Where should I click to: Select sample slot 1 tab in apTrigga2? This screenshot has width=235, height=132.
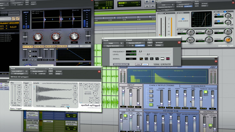tap(34, 87)
